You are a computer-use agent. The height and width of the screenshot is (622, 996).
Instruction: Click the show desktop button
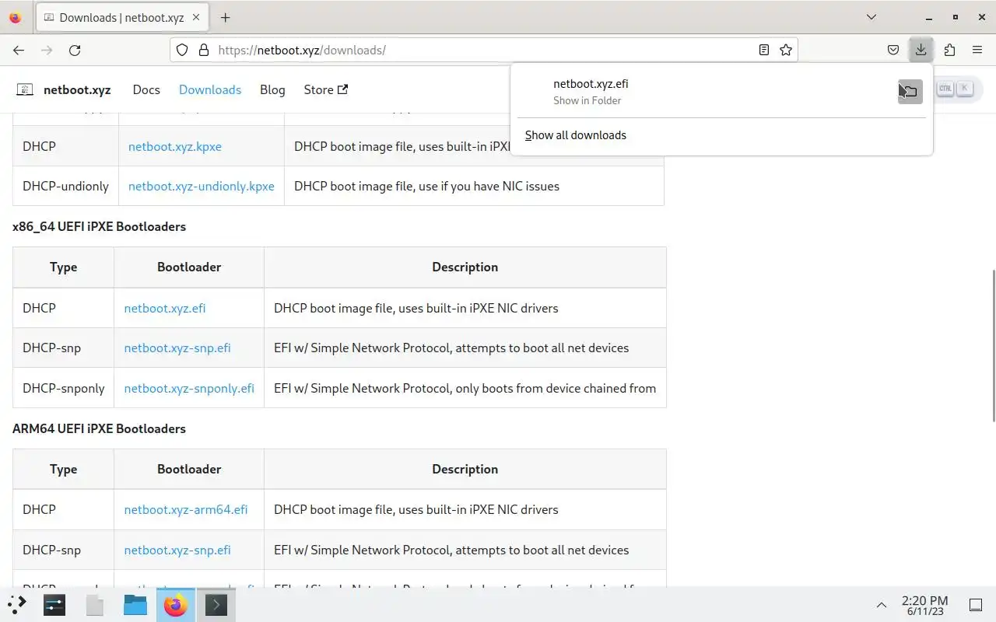[x=975, y=604]
